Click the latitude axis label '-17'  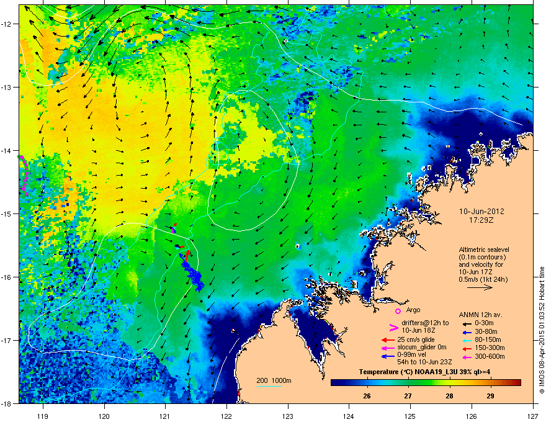(6, 340)
